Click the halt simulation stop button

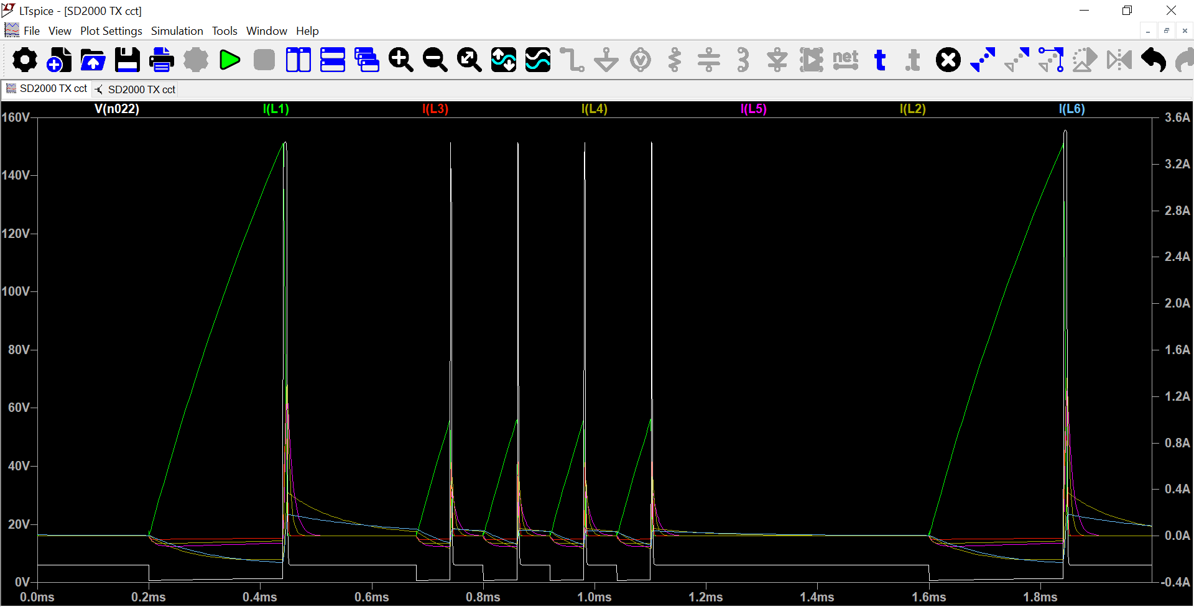(x=264, y=60)
